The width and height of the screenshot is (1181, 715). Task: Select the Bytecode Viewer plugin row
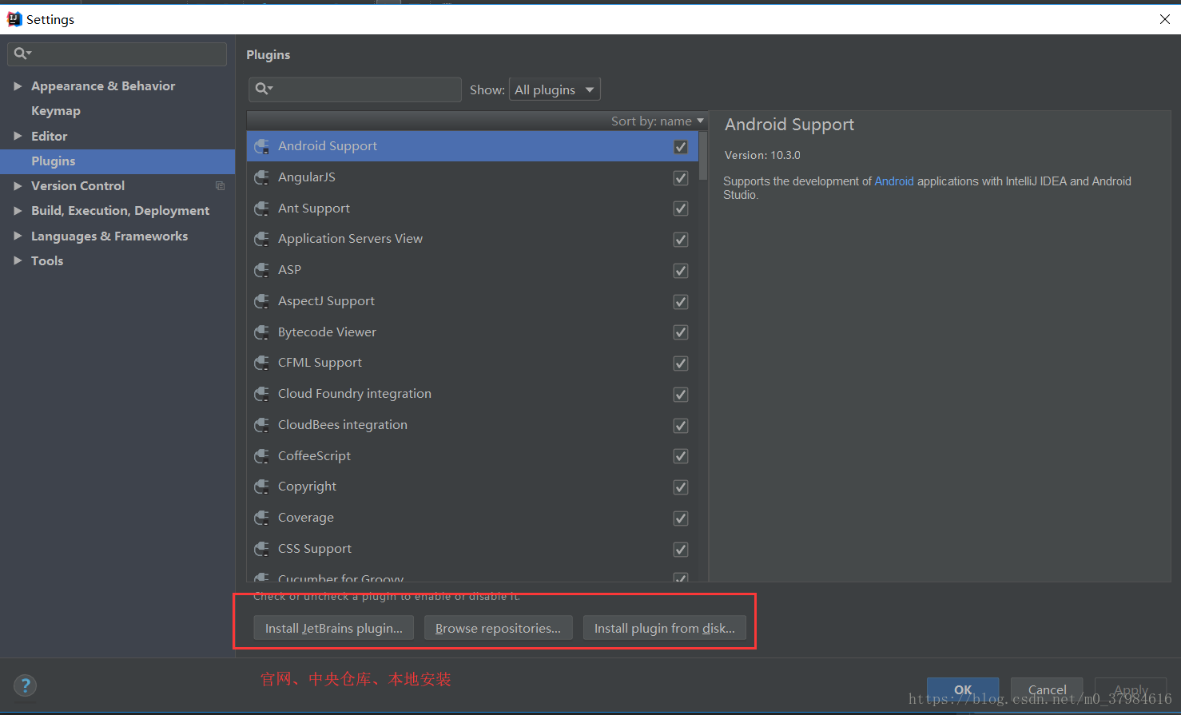pos(472,332)
